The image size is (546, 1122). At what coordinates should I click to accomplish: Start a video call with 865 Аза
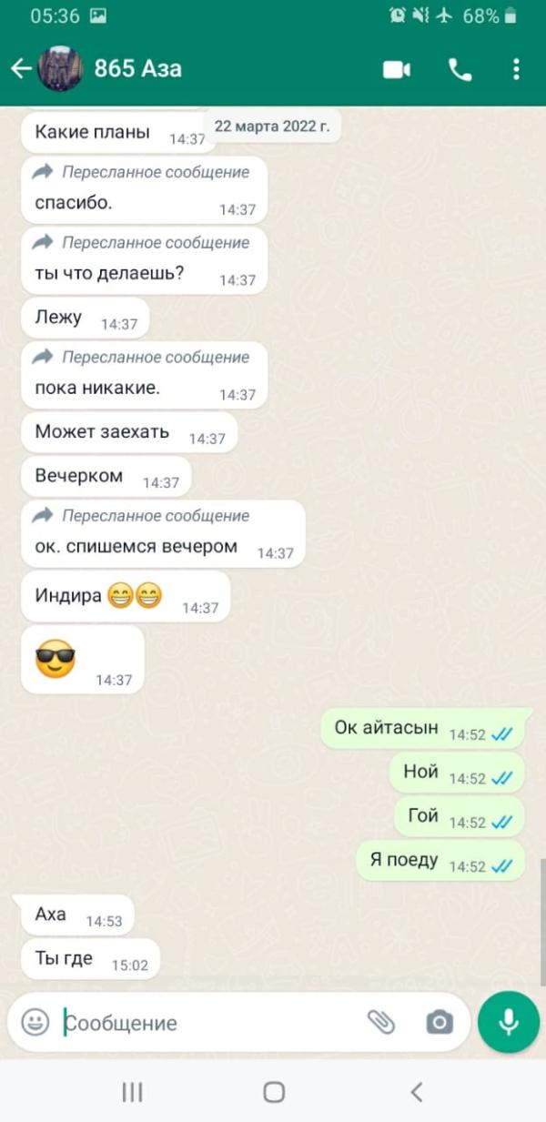tap(397, 69)
